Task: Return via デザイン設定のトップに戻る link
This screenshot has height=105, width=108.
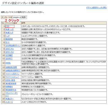Action: (96, 8)
